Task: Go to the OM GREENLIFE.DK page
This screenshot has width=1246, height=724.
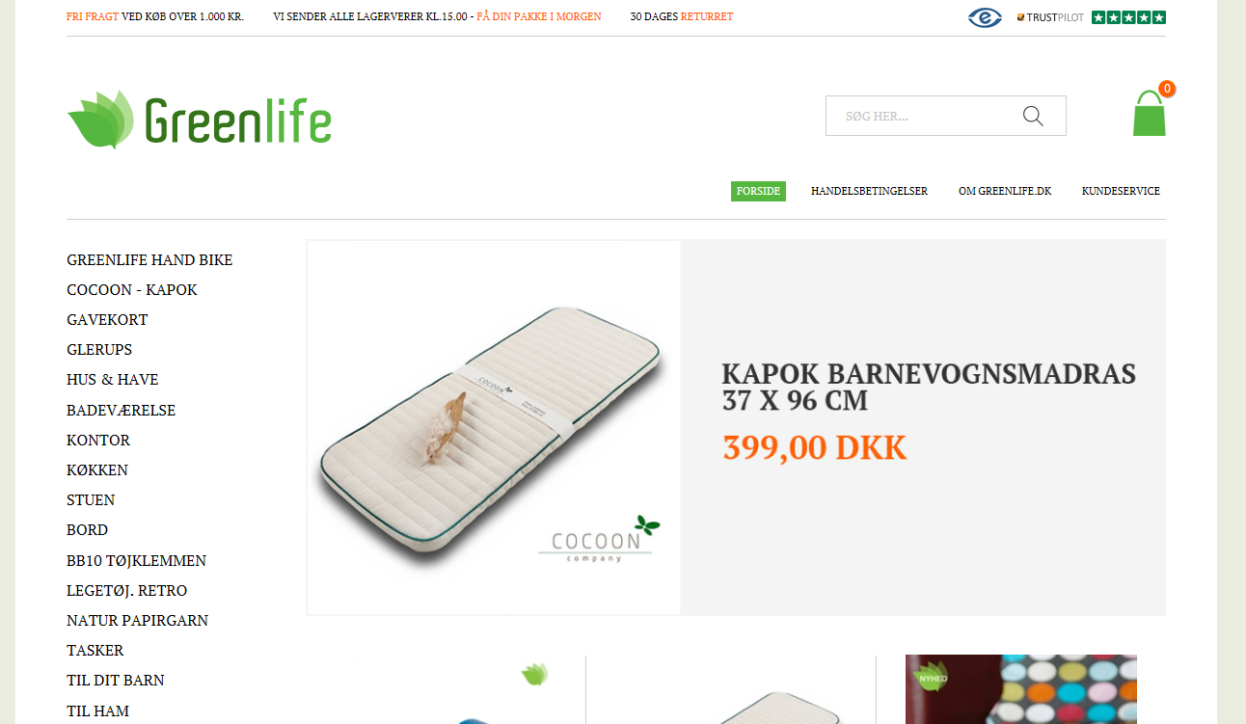Action: pyautogui.click(x=1005, y=191)
